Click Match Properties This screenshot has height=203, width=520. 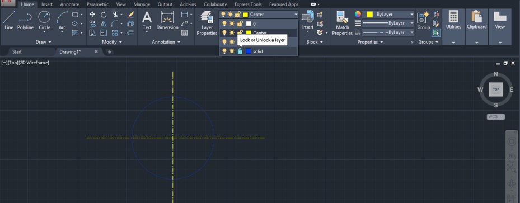click(x=342, y=22)
